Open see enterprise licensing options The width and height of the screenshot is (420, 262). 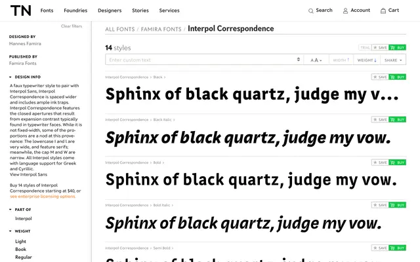pos(43,196)
